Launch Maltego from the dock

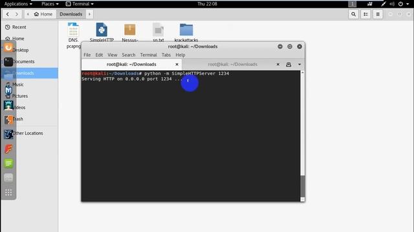pos(8,134)
